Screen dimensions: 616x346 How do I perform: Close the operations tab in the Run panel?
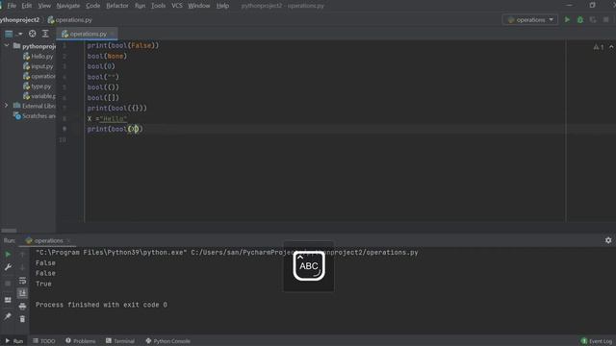click(x=68, y=240)
